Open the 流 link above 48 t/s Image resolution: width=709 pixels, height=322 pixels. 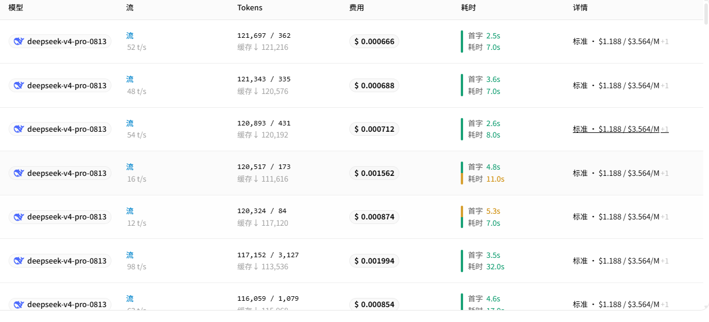[130, 79]
